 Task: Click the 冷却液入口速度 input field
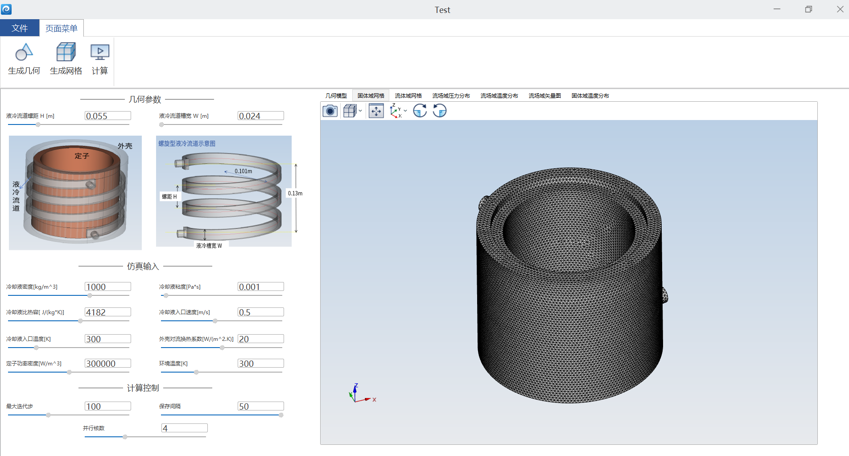click(261, 312)
